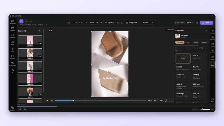Close the Animation panel

(x=206, y=30)
